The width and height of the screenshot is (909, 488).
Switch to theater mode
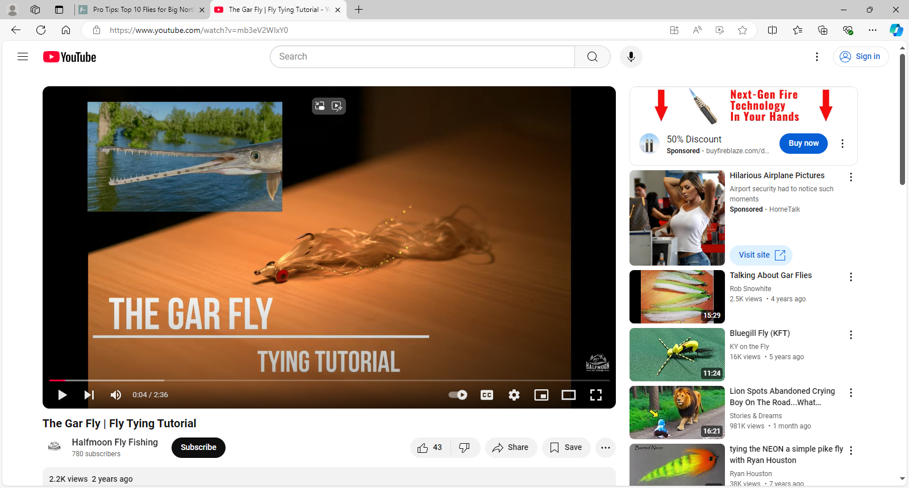click(569, 395)
